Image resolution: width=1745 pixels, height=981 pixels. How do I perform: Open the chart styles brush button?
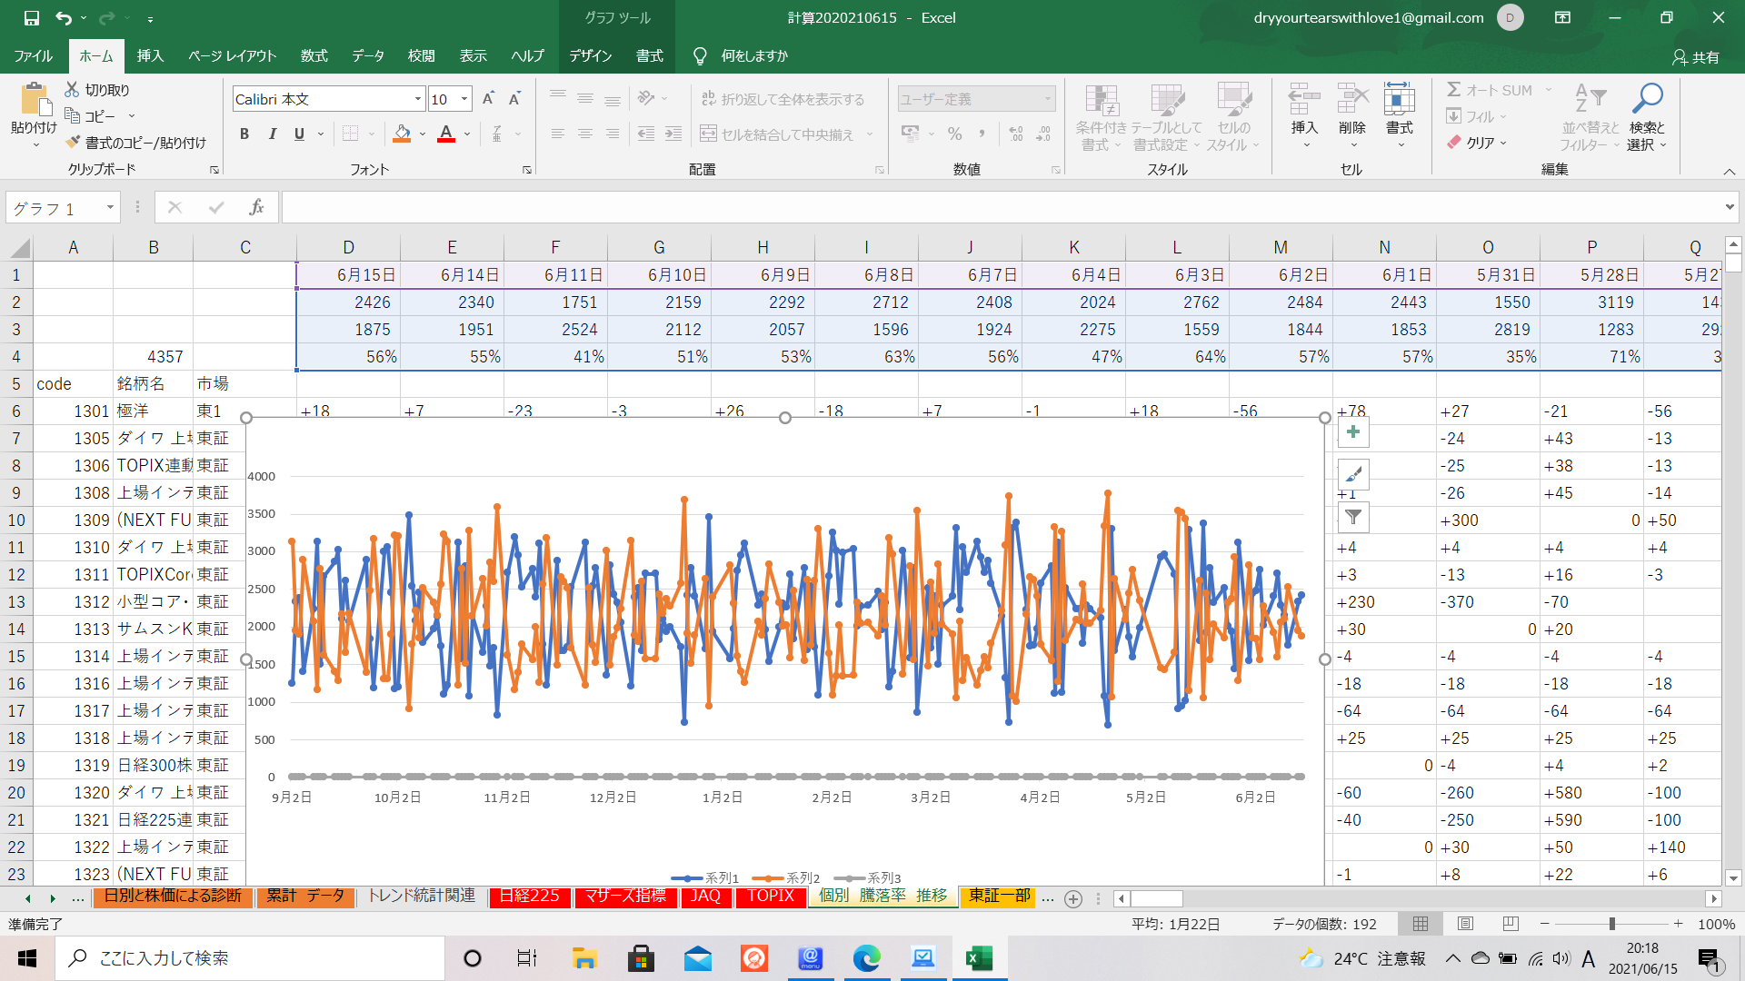coord(1353,474)
